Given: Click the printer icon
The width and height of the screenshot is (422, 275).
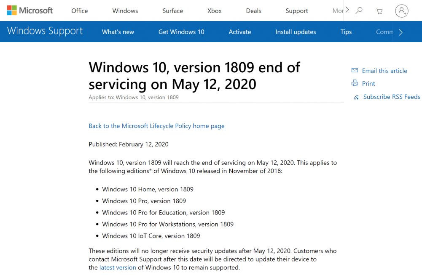Looking at the screenshot, I should tap(355, 83).
